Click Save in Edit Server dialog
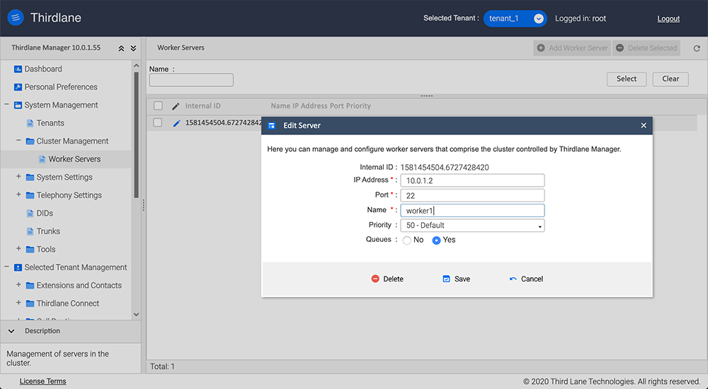 pos(456,279)
